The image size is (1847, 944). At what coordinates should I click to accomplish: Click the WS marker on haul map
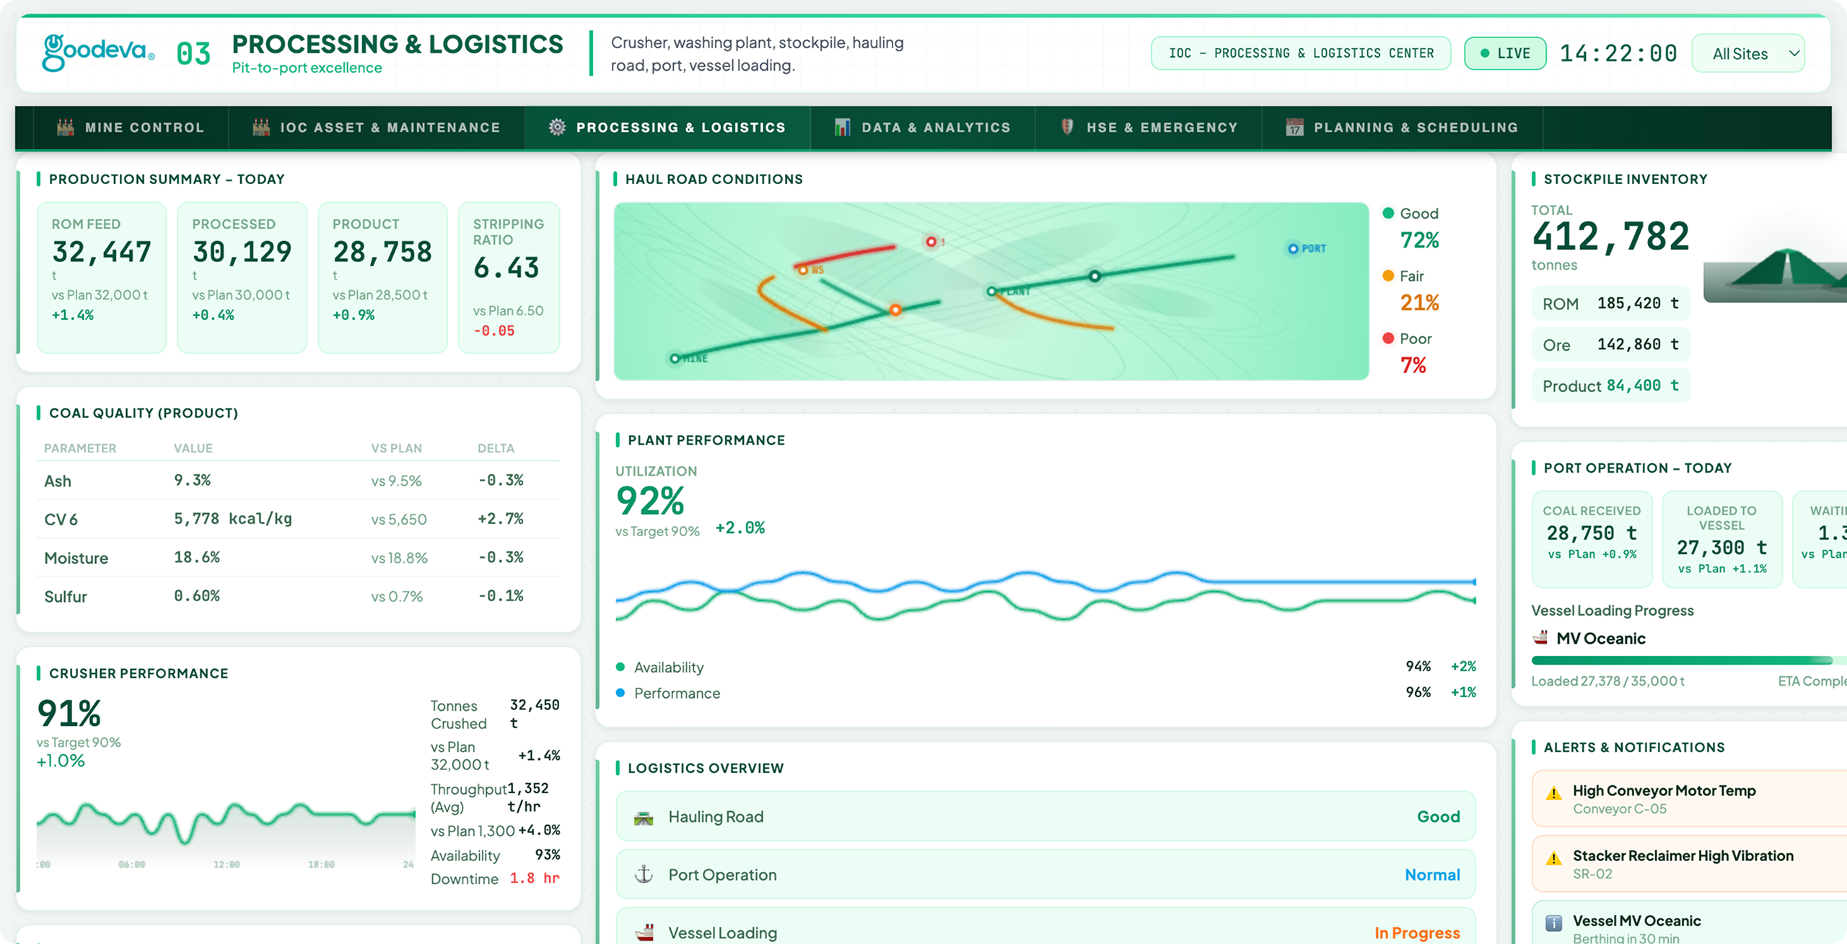coord(803,270)
